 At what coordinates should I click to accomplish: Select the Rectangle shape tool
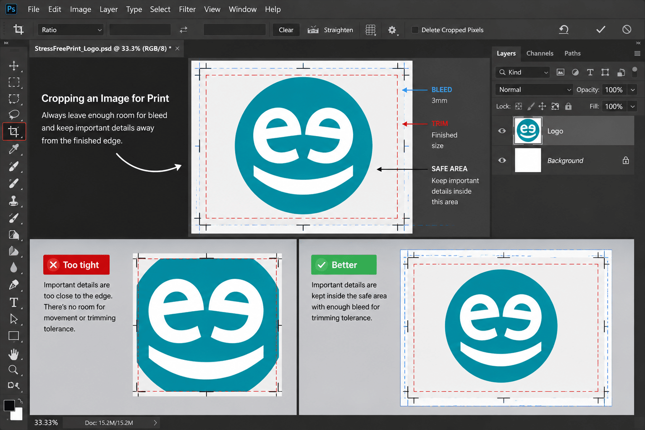point(14,336)
